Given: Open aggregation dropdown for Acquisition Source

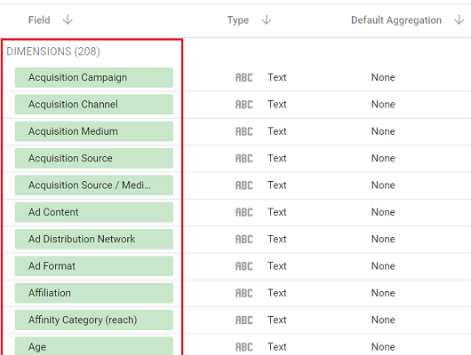Looking at the screenshot, I should (x=383, y=158).
